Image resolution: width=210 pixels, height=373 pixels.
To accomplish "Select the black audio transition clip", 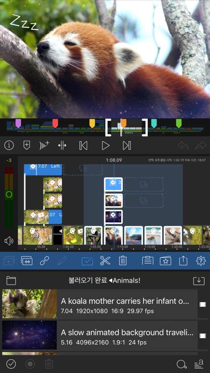I will point(57,235).
